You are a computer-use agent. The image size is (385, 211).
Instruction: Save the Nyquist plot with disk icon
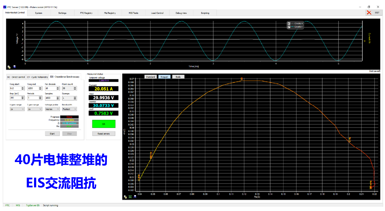pyautogui.click(x=135, y=197)
